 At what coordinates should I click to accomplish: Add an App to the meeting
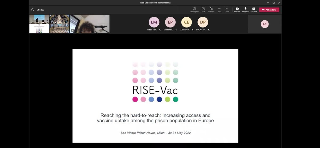(219, 10)
